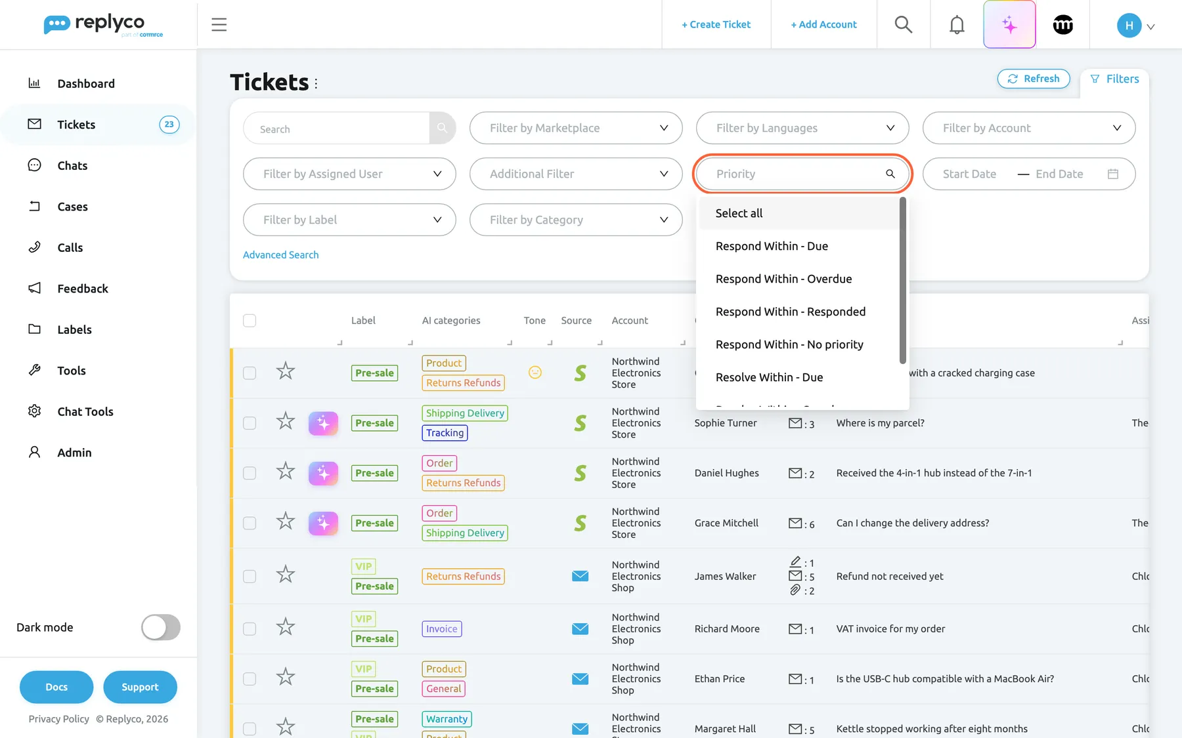Open the Filters tab
The image size is (1182, 738).
click(1114, 79)
